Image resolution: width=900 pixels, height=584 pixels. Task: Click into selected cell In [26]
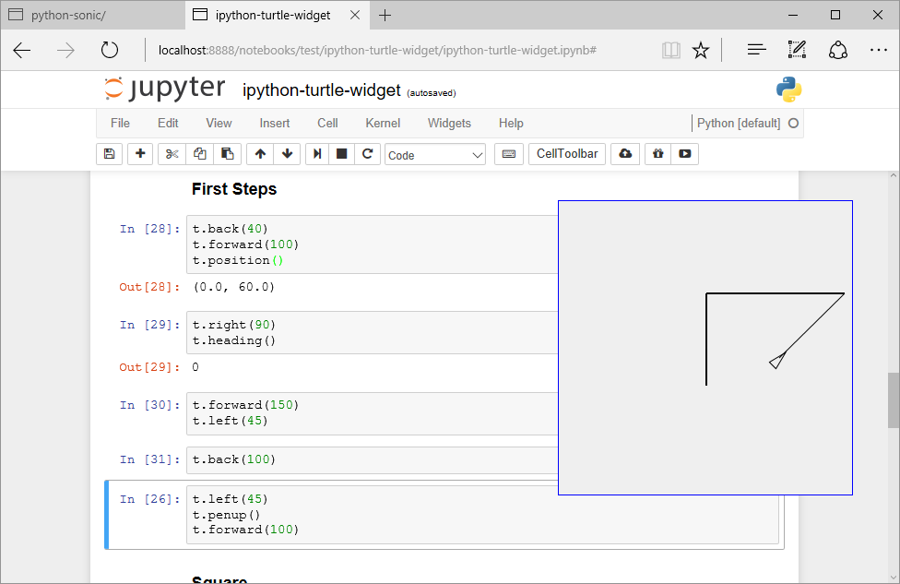click(x=482, y=515)
